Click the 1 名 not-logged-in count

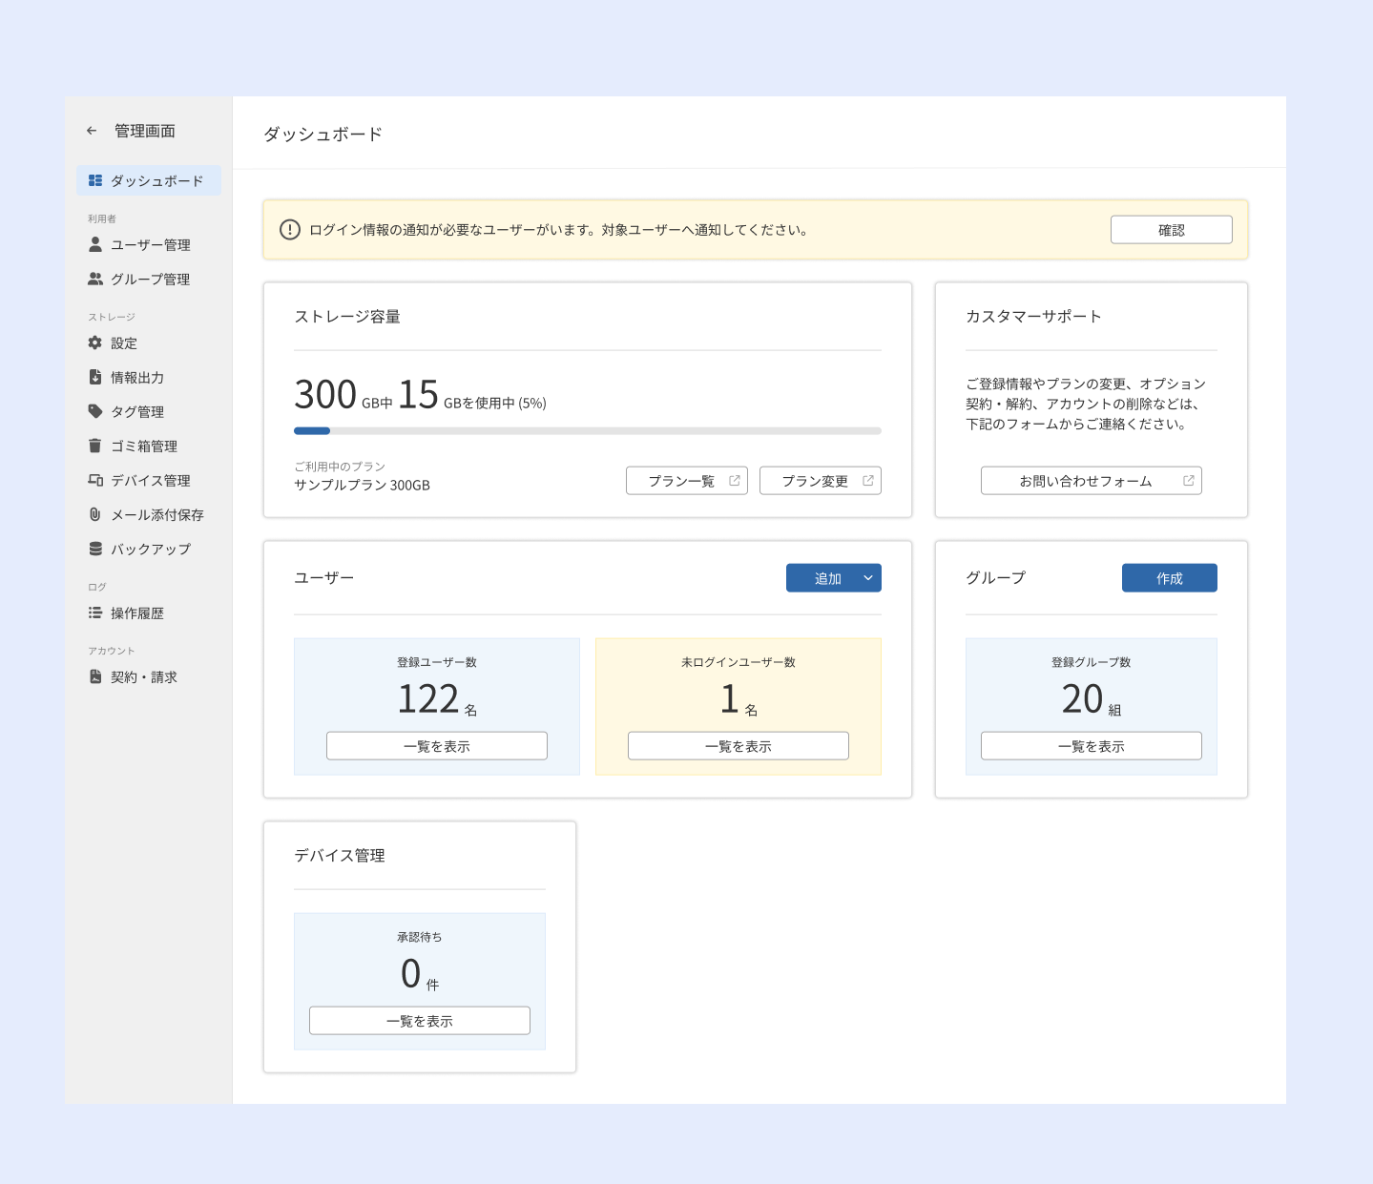point(739,700)
